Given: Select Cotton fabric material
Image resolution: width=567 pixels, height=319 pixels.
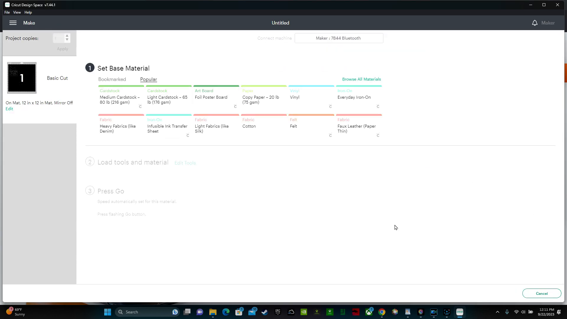Looking at the screenshot, I should [x=263, y=126].
